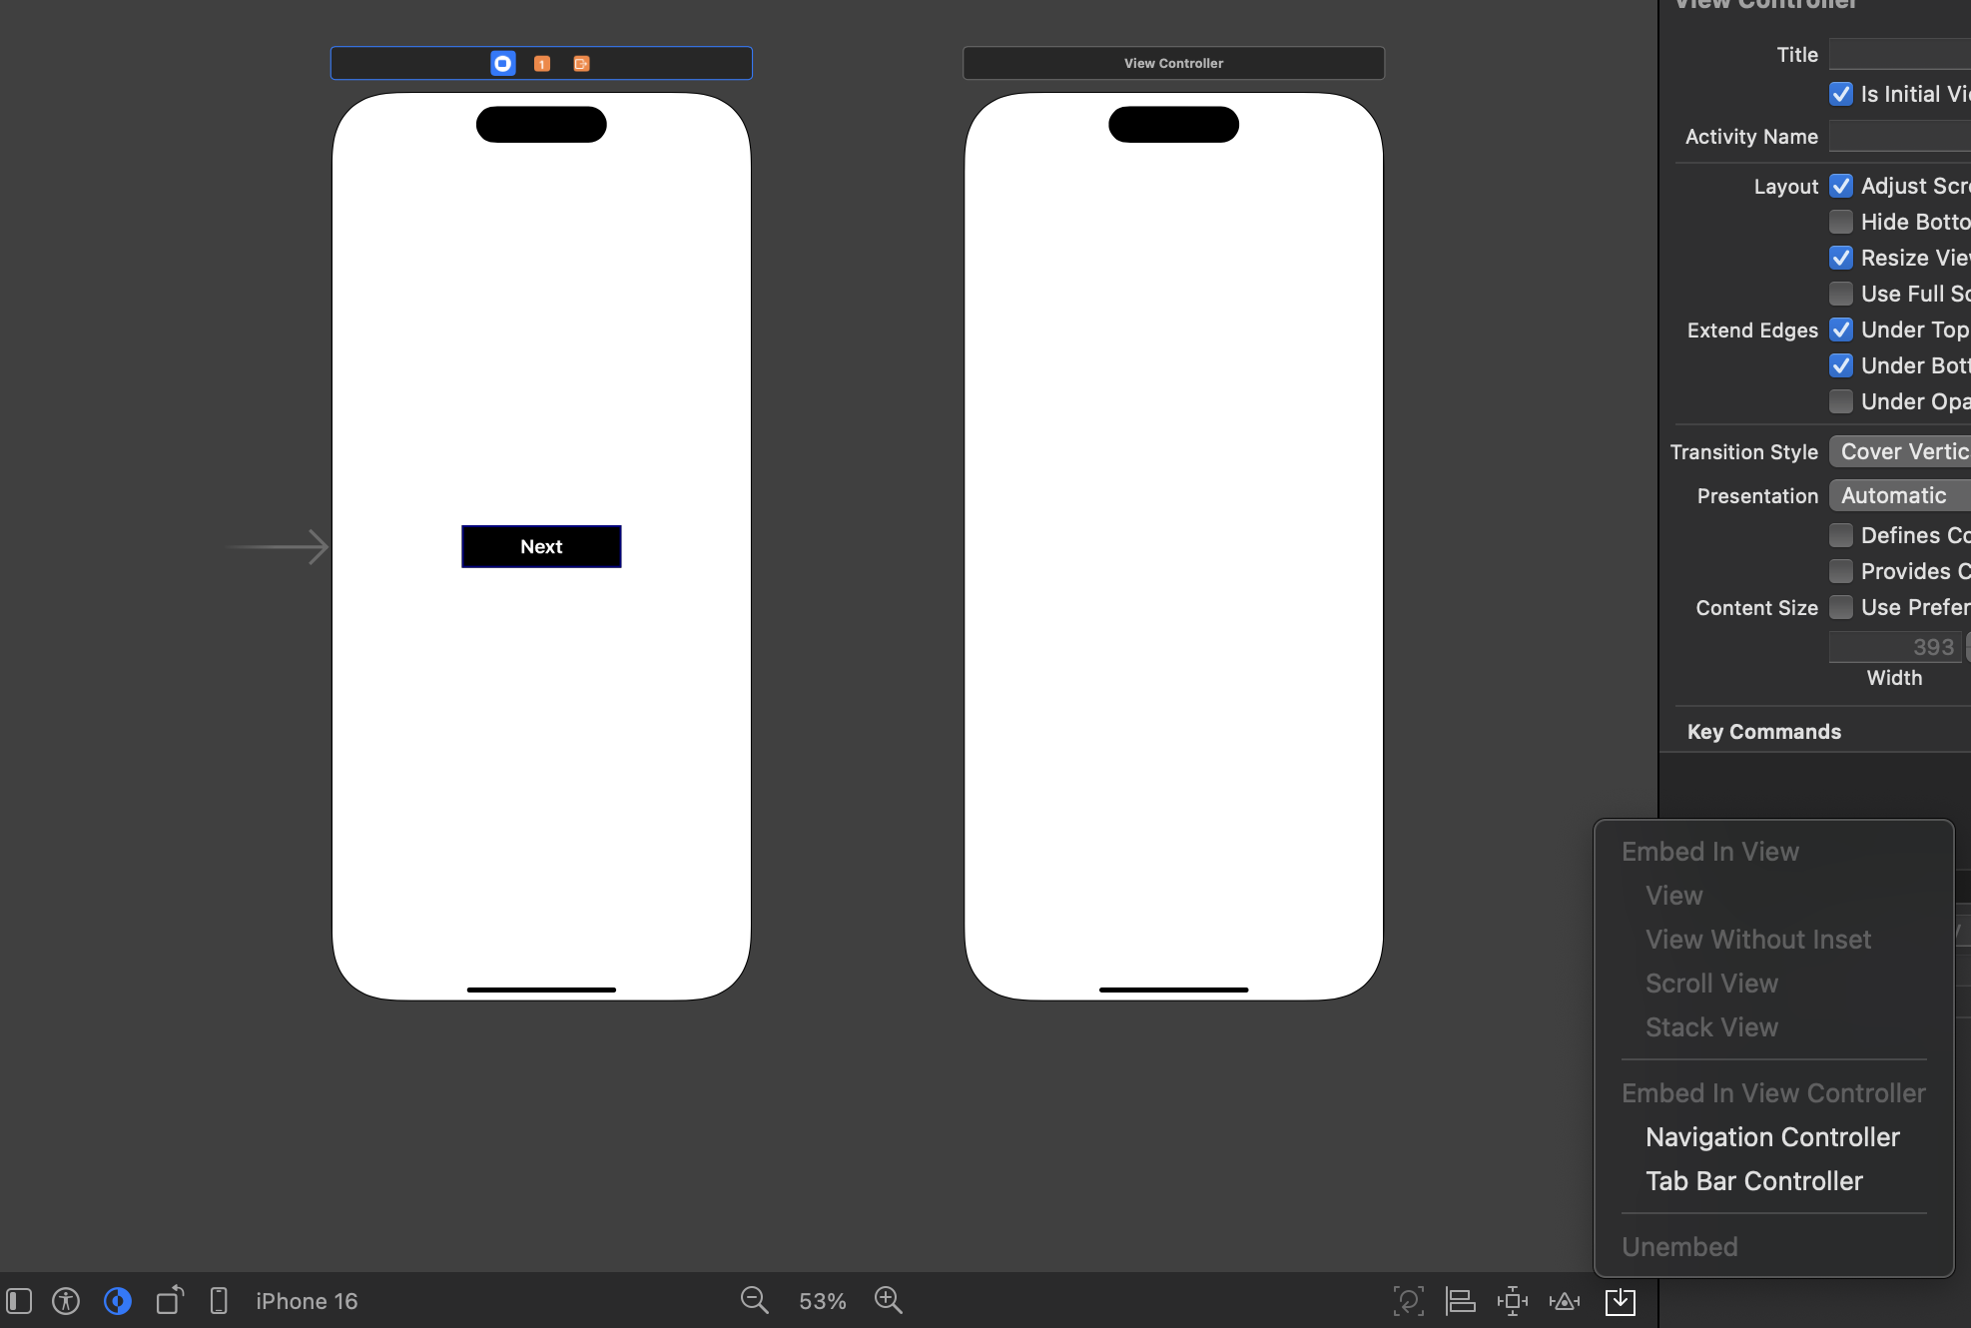Image resolution: width=1971 pixels, height=1328 pixels.
Task: Enable Hide Bottom Bar checkbox
Action: [1841, 222]
